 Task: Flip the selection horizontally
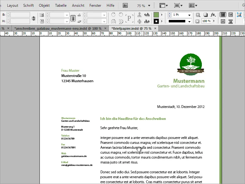(113, 21)
